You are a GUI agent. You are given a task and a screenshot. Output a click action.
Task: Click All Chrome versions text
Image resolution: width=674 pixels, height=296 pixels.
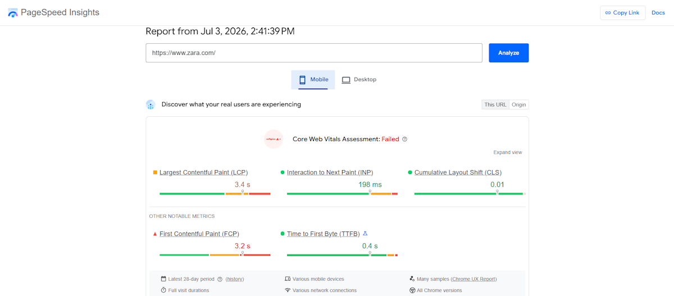pyautogui.click(x=440, y=290)
